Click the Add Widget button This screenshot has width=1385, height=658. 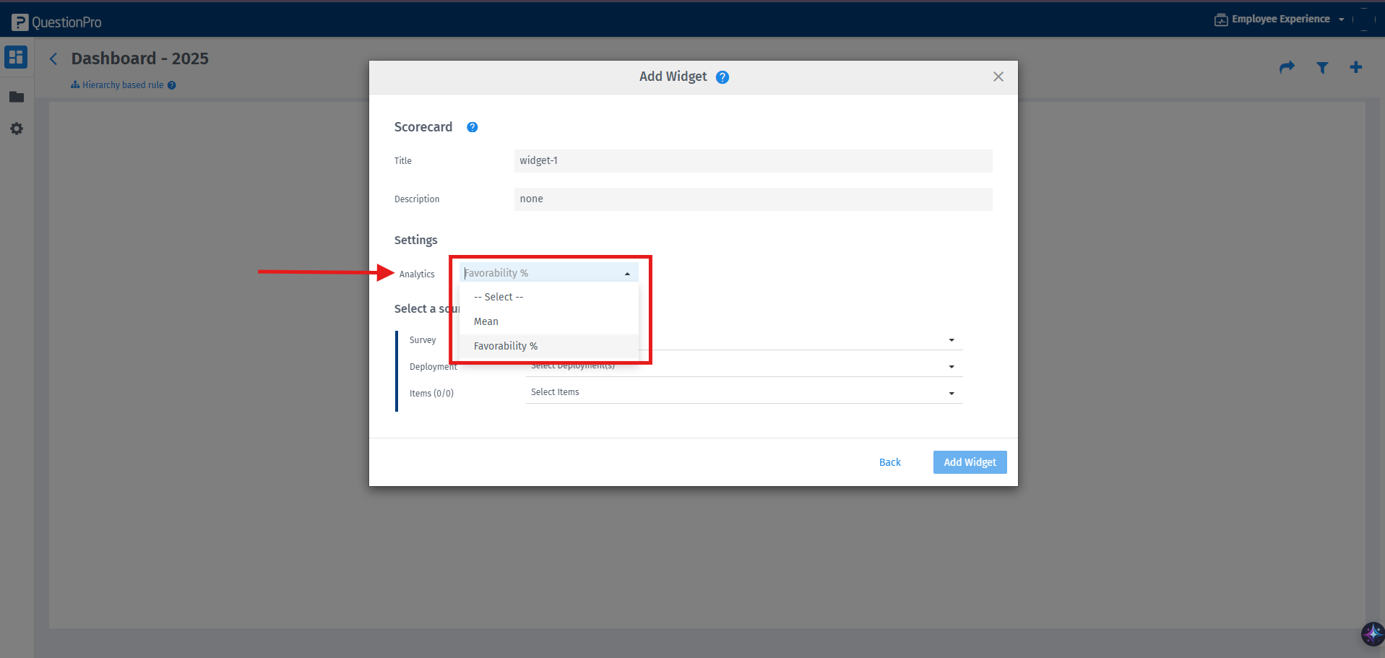[970, 462]
